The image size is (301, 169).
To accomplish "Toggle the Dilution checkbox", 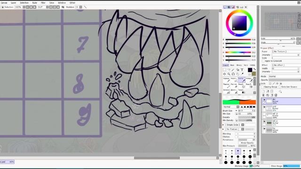I will (x=237, y=137).
